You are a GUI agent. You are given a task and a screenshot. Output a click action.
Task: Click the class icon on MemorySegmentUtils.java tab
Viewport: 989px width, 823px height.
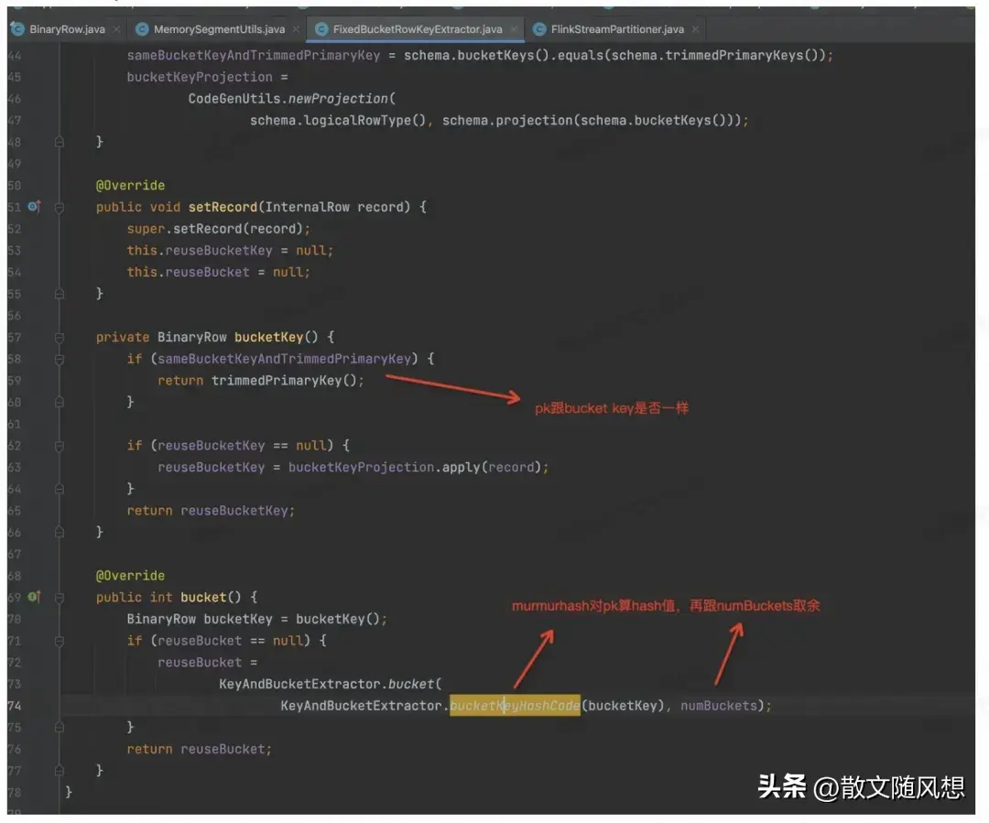point(142,29)
